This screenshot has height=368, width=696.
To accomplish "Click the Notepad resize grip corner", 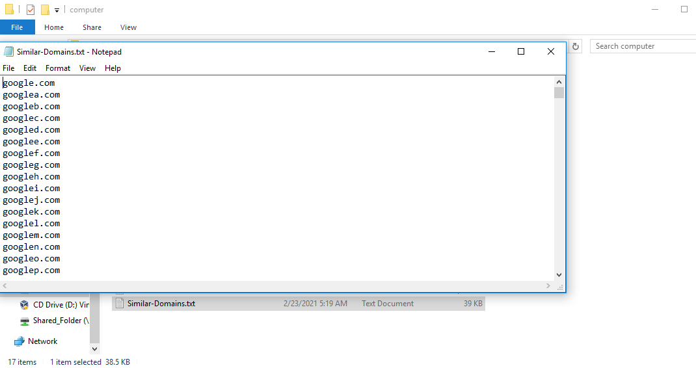I will click(x=560, y=287).
